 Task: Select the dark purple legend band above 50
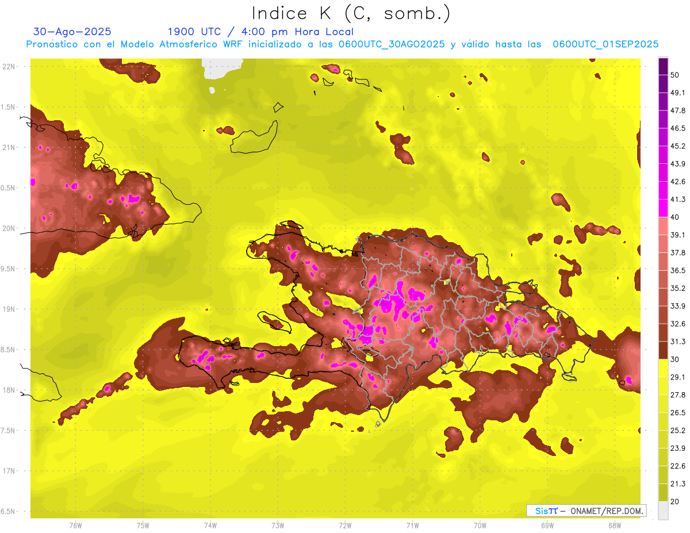pos(663,66)
